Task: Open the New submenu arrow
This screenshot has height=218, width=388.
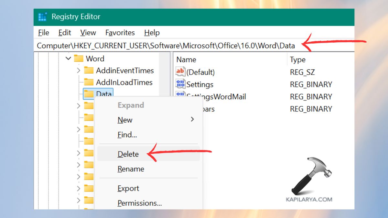Action: [192, 119]
